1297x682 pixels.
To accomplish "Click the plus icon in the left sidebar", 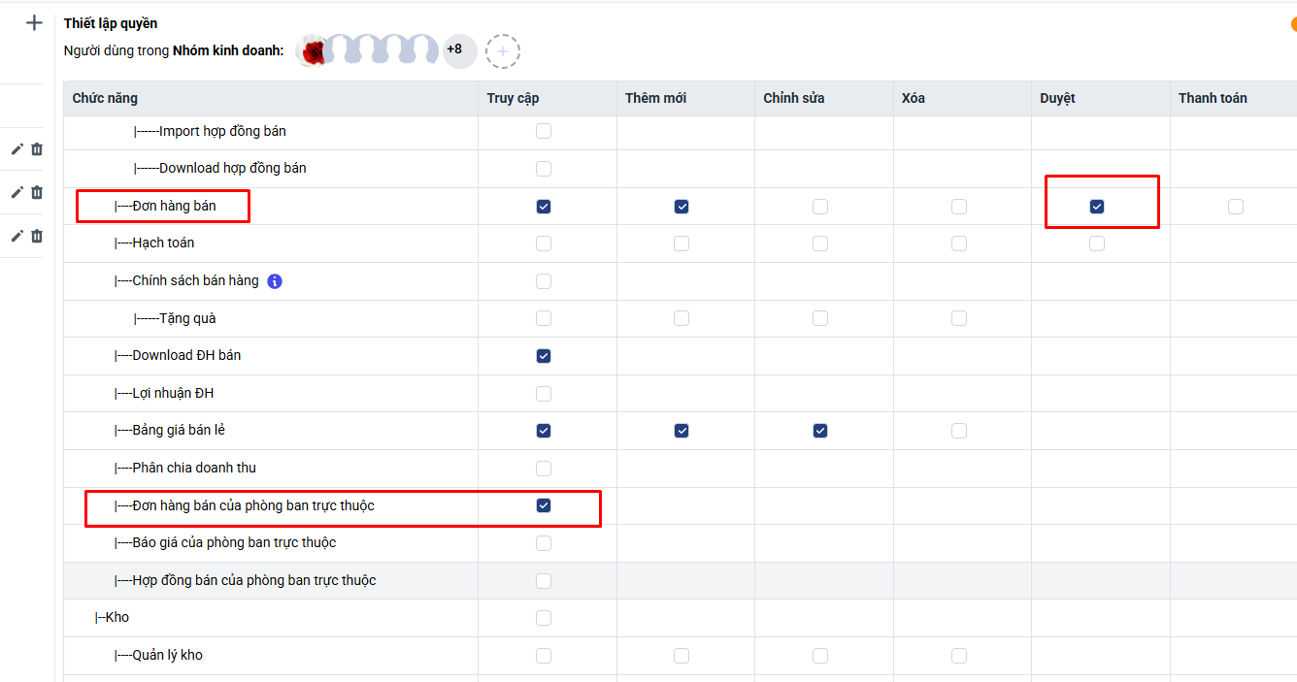I will 34,22.
